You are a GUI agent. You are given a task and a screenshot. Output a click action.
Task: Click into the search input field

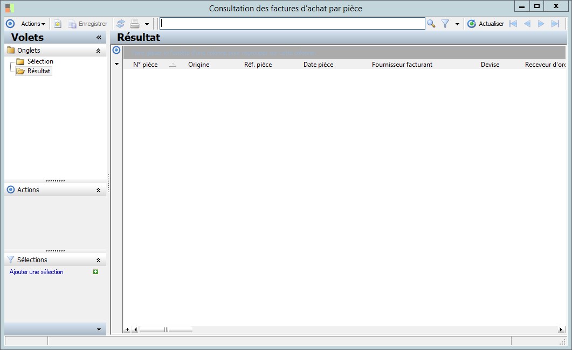pyautogui.click(x=292, y=24)
